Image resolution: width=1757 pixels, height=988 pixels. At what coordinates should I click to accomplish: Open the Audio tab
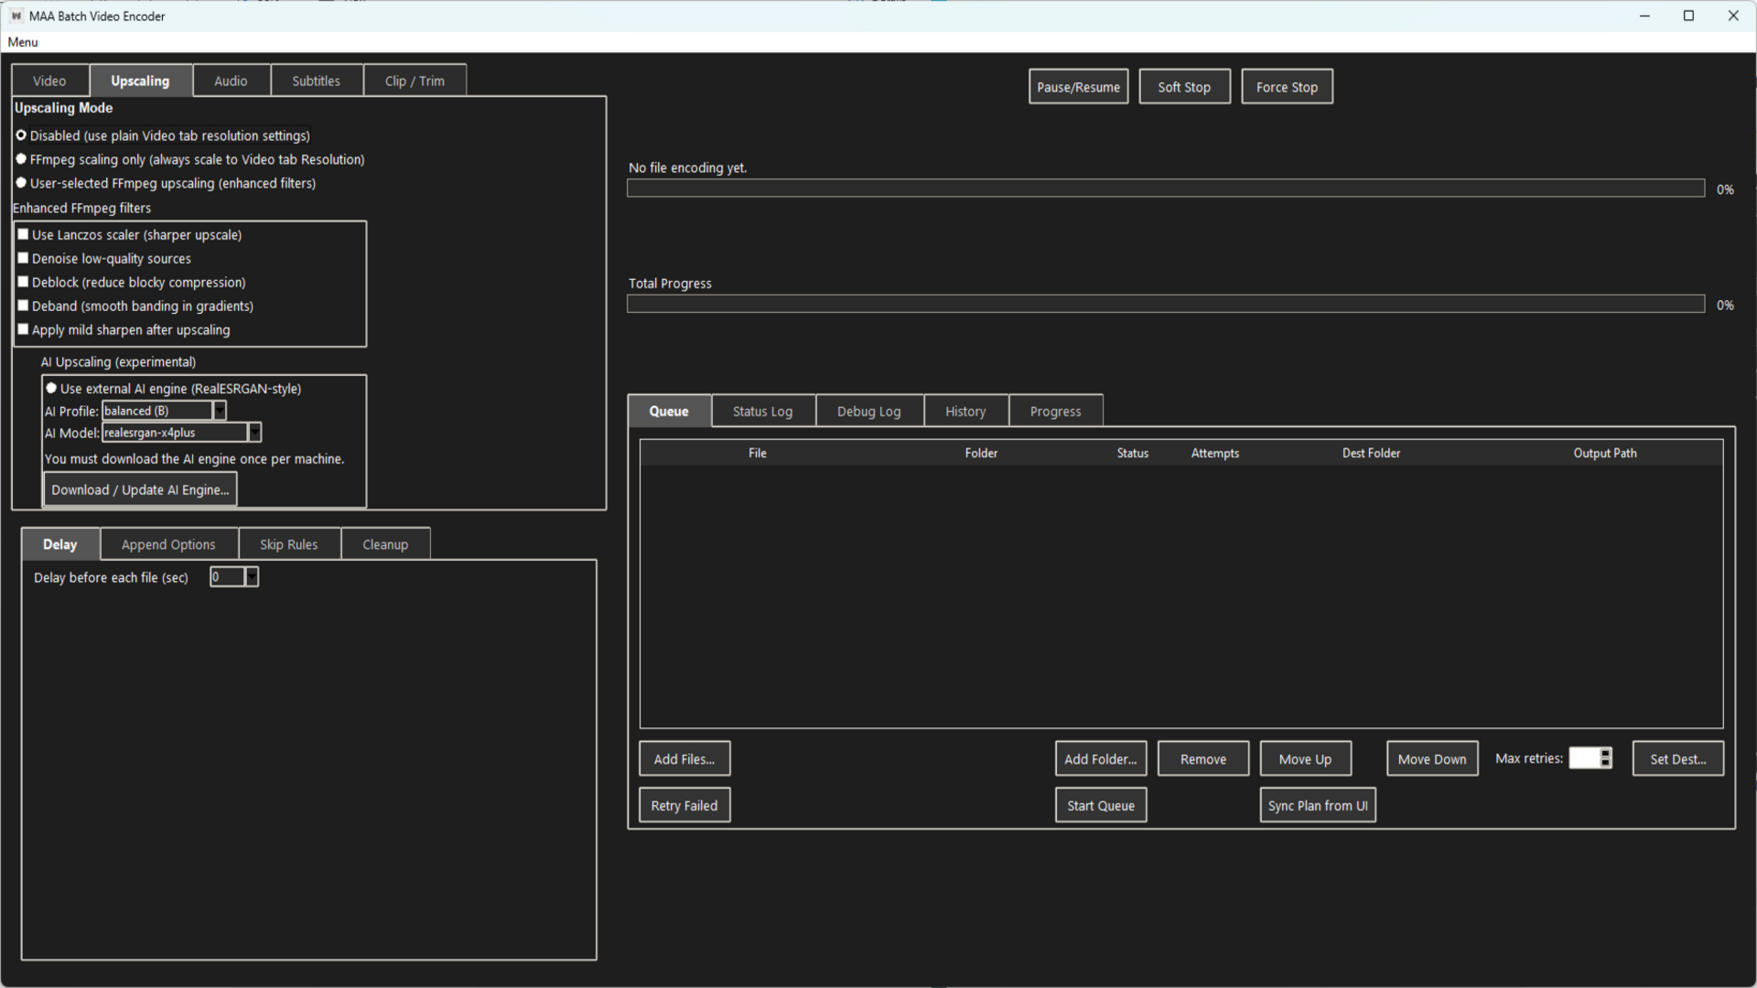231,81
